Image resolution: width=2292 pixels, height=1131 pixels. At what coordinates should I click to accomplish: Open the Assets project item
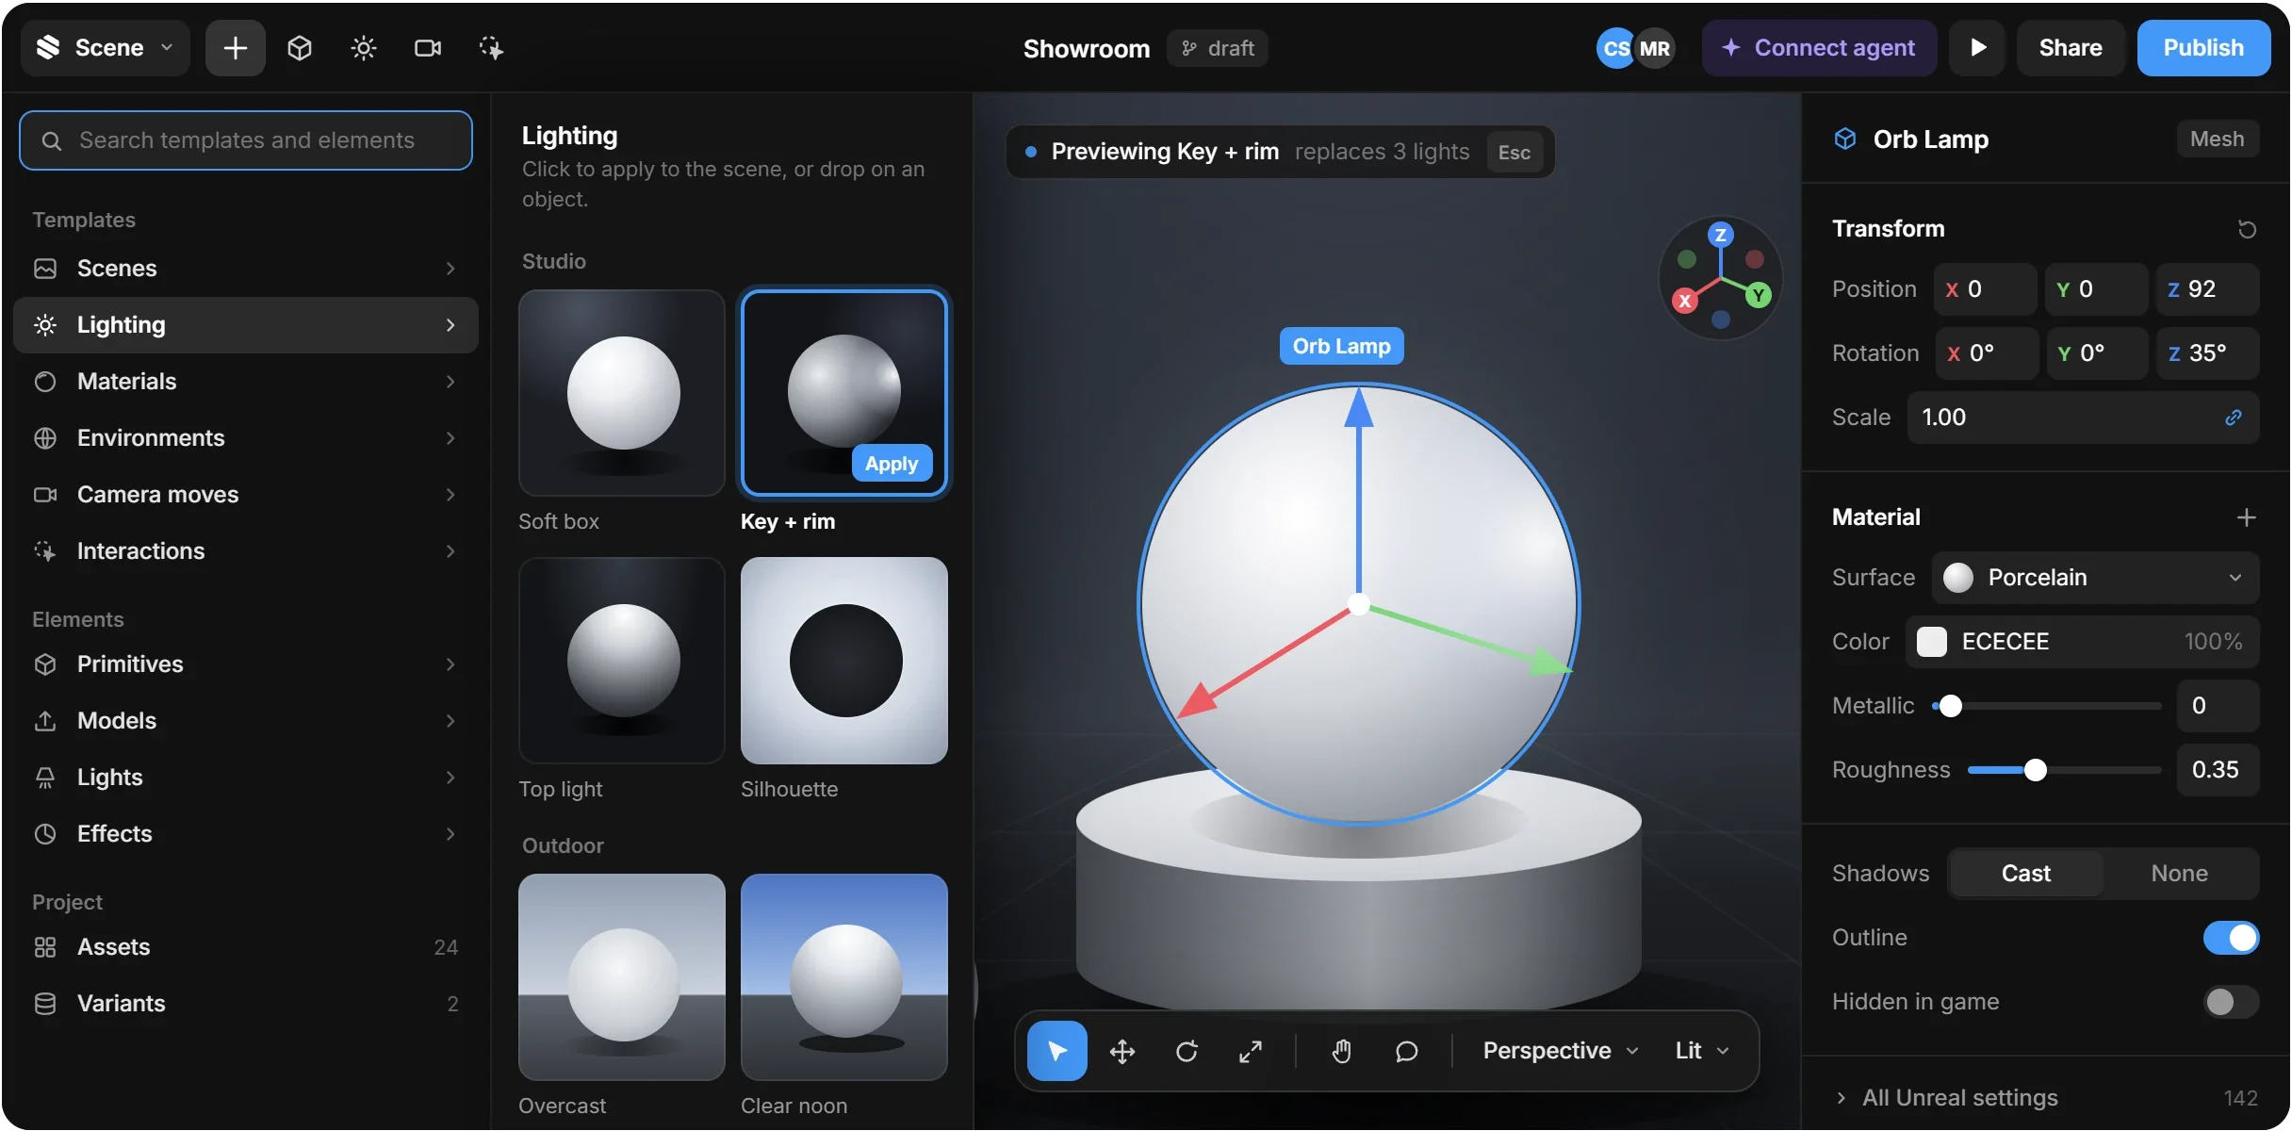246,947
